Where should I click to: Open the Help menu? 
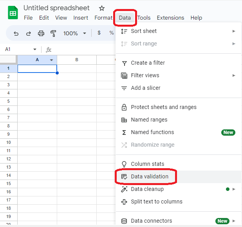(x=196, y=18)
